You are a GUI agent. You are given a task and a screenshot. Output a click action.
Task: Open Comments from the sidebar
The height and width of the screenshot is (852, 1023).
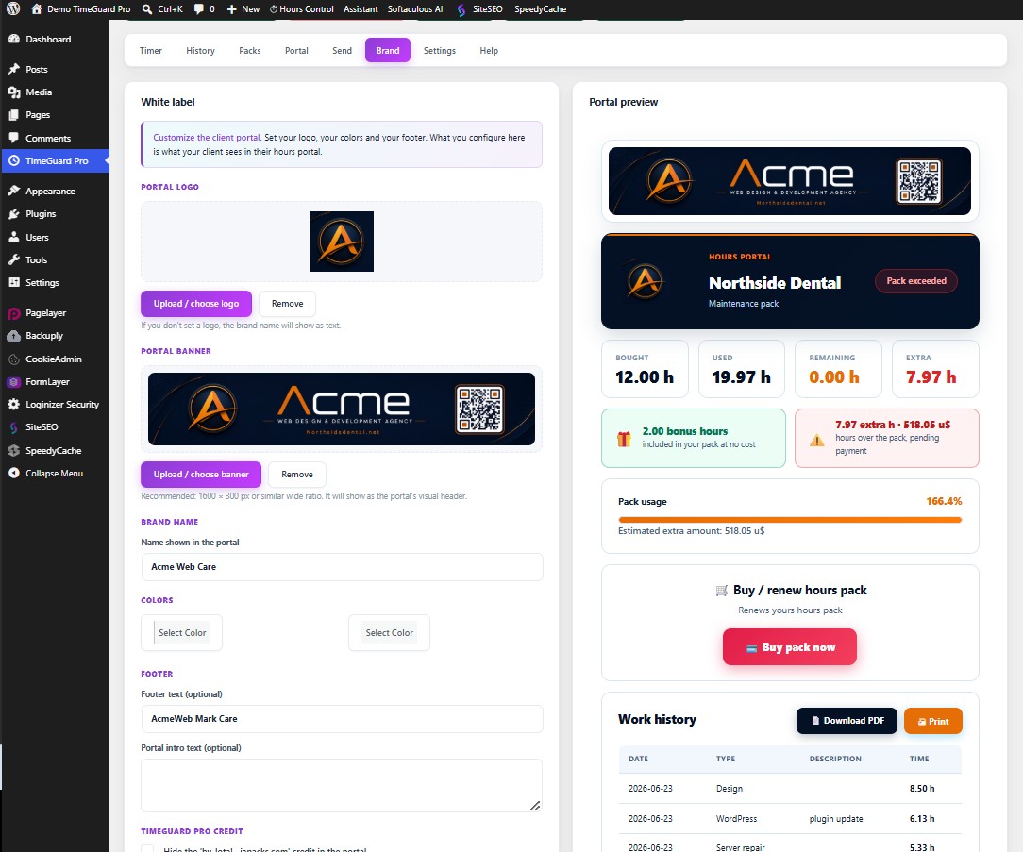coord(47,139)
